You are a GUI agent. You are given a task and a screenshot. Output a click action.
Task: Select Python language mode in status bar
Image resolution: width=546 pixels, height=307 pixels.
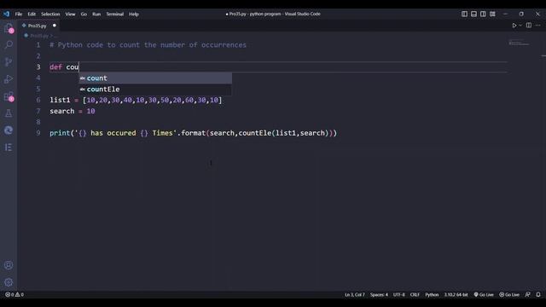(x=432, y=294)
